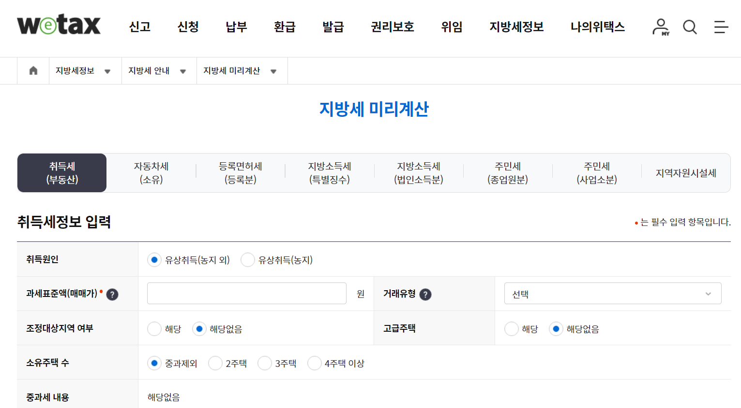Open the 납부 navigation menu
The width and height of the screenshot is (741, 408).
pos(236,28)
